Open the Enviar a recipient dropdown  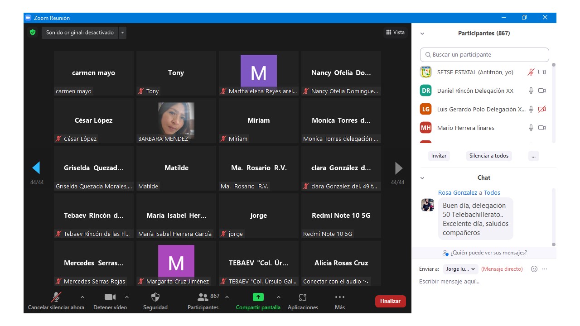pyautogui.click(x=460, y=269)
